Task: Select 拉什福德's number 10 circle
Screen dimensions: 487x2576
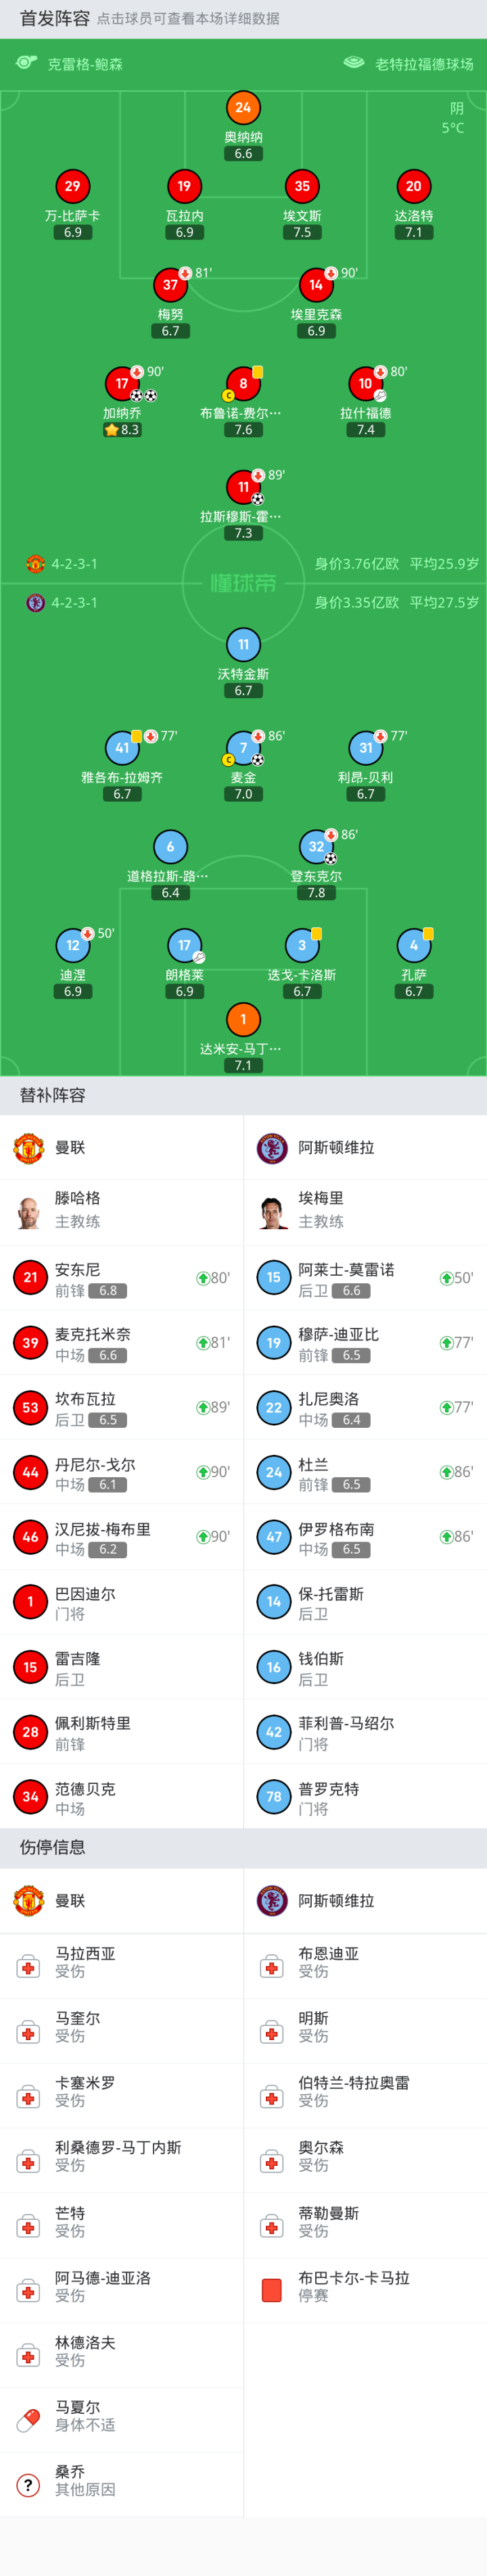Action: [365, 383]
